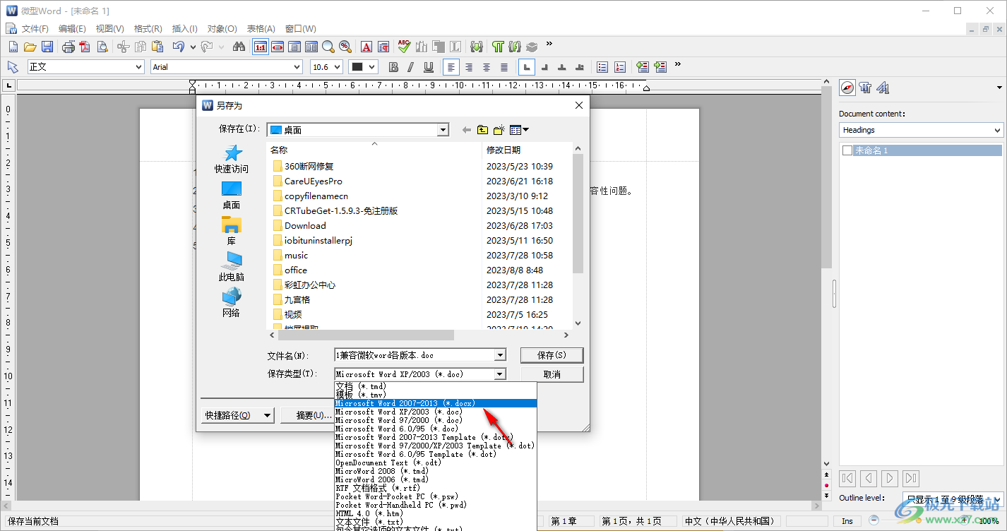The width and height of the screenshot is (1007, 531).
Task: Open sidebar compass Navigator icon
Action: tap(847, 88)
